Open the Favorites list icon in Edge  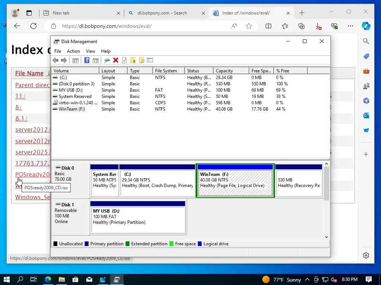[285, 26]
